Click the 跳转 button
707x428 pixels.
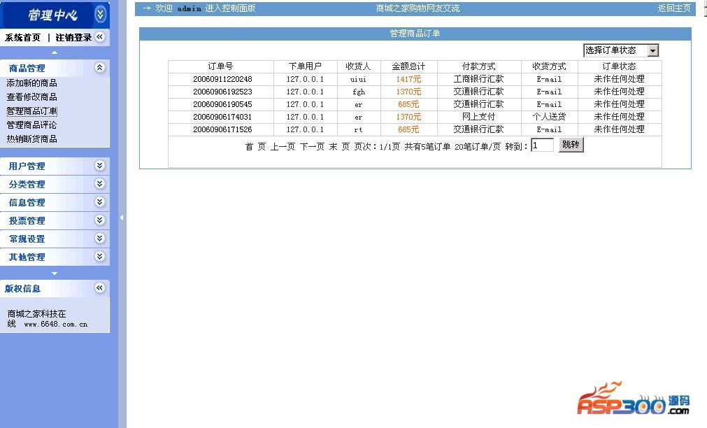(x=571, y=145)
